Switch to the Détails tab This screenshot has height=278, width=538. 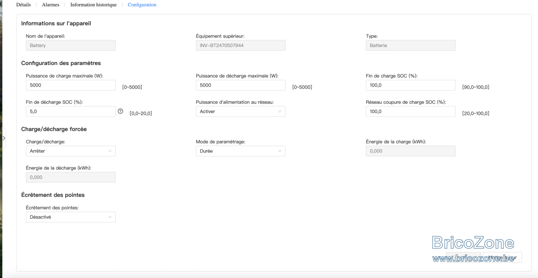coord(23,4)
